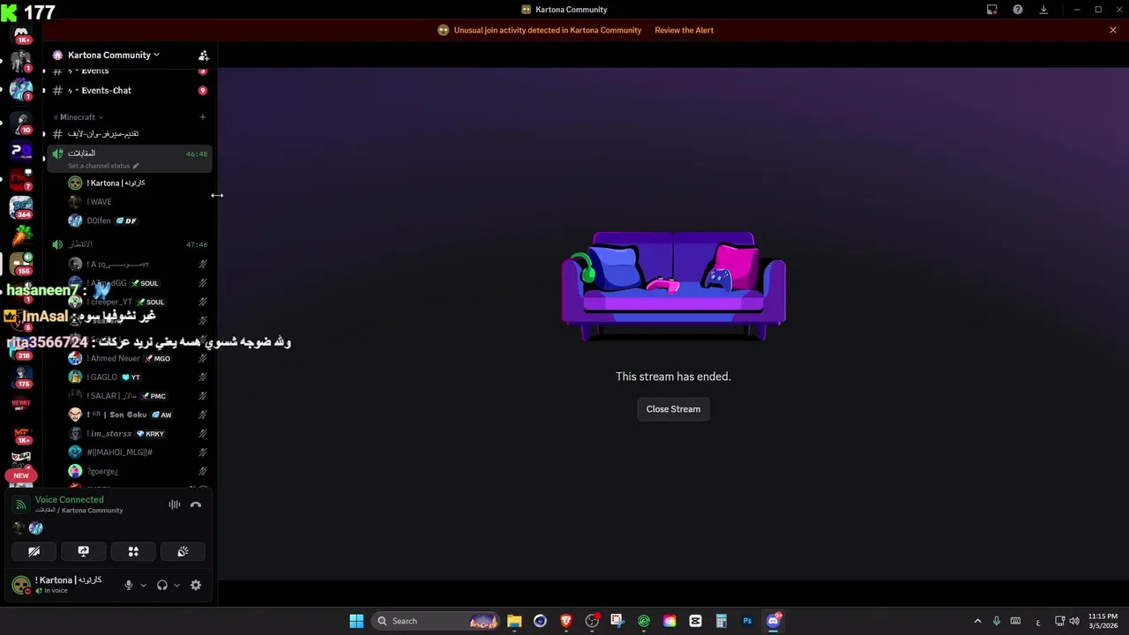Disconnect from voice with hang-up icon

196,504
